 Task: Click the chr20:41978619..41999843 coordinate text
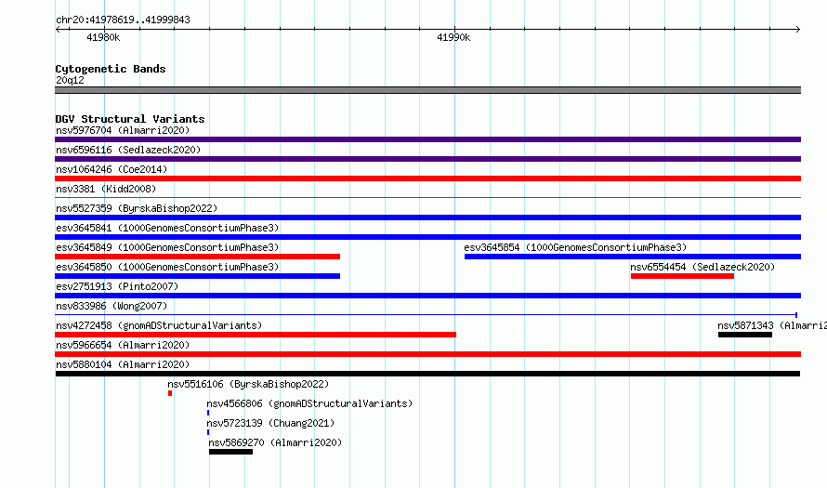(x=123, y=20)
